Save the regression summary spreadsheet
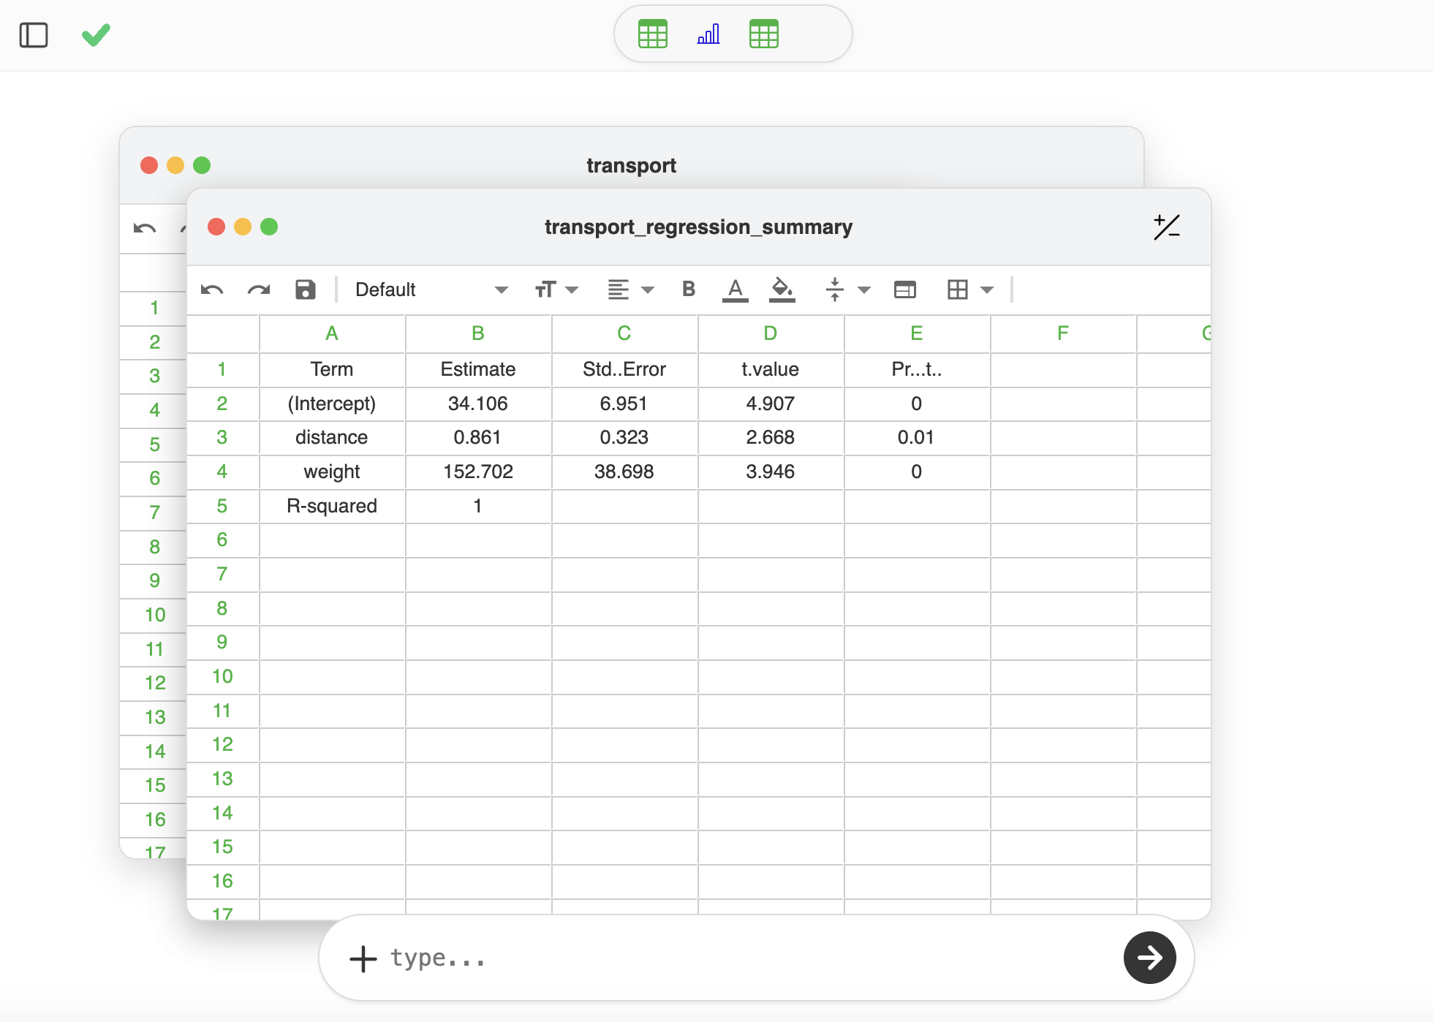1433x1022 pixels. pyautogui.click(x=306, y=290)
